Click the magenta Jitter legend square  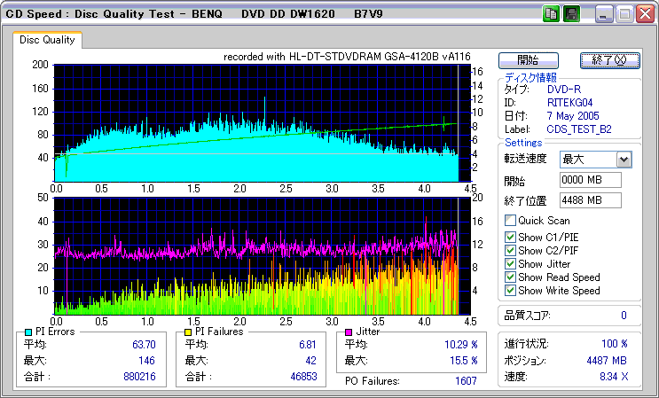[349, 332]
